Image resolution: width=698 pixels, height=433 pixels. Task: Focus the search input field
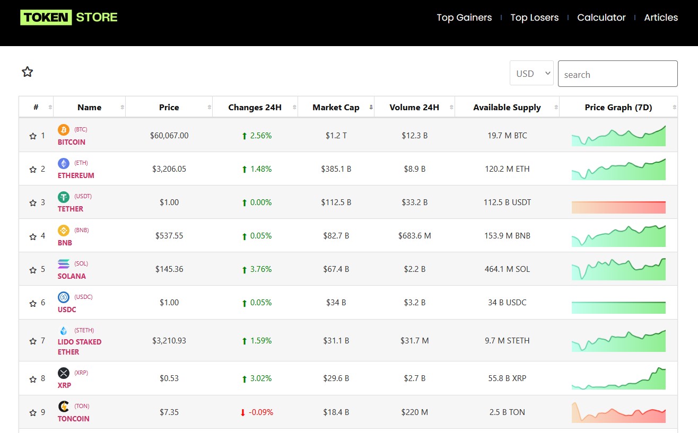[618, 74]
